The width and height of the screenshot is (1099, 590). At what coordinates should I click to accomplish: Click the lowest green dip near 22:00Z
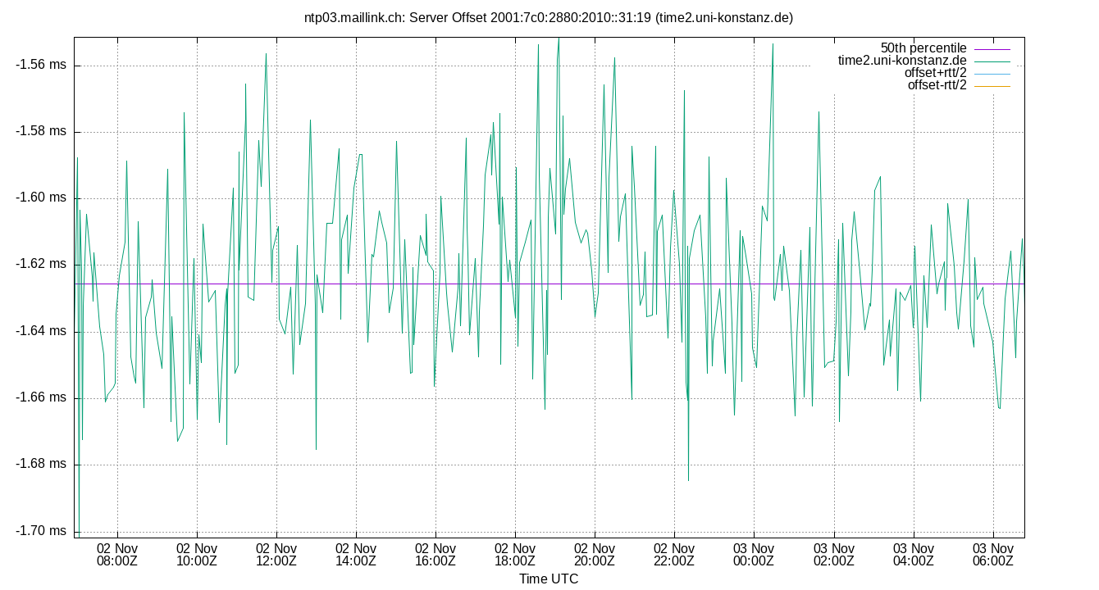[687, 479]
